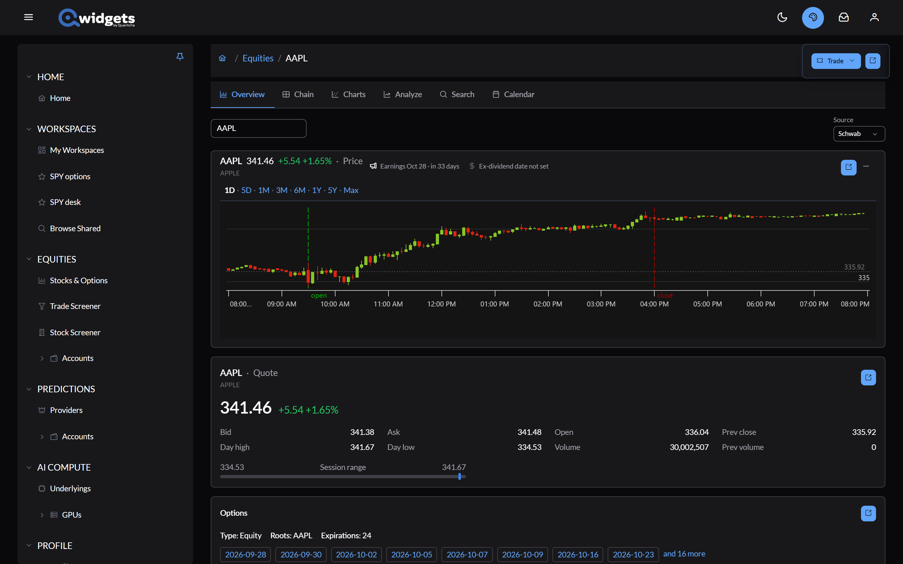Click the market open marker line
The image size is (903, 564).
[308, 248]
